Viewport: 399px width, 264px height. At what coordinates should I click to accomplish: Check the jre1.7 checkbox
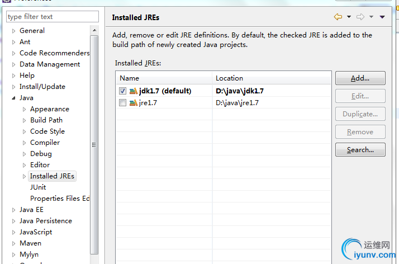pos(122,103)
